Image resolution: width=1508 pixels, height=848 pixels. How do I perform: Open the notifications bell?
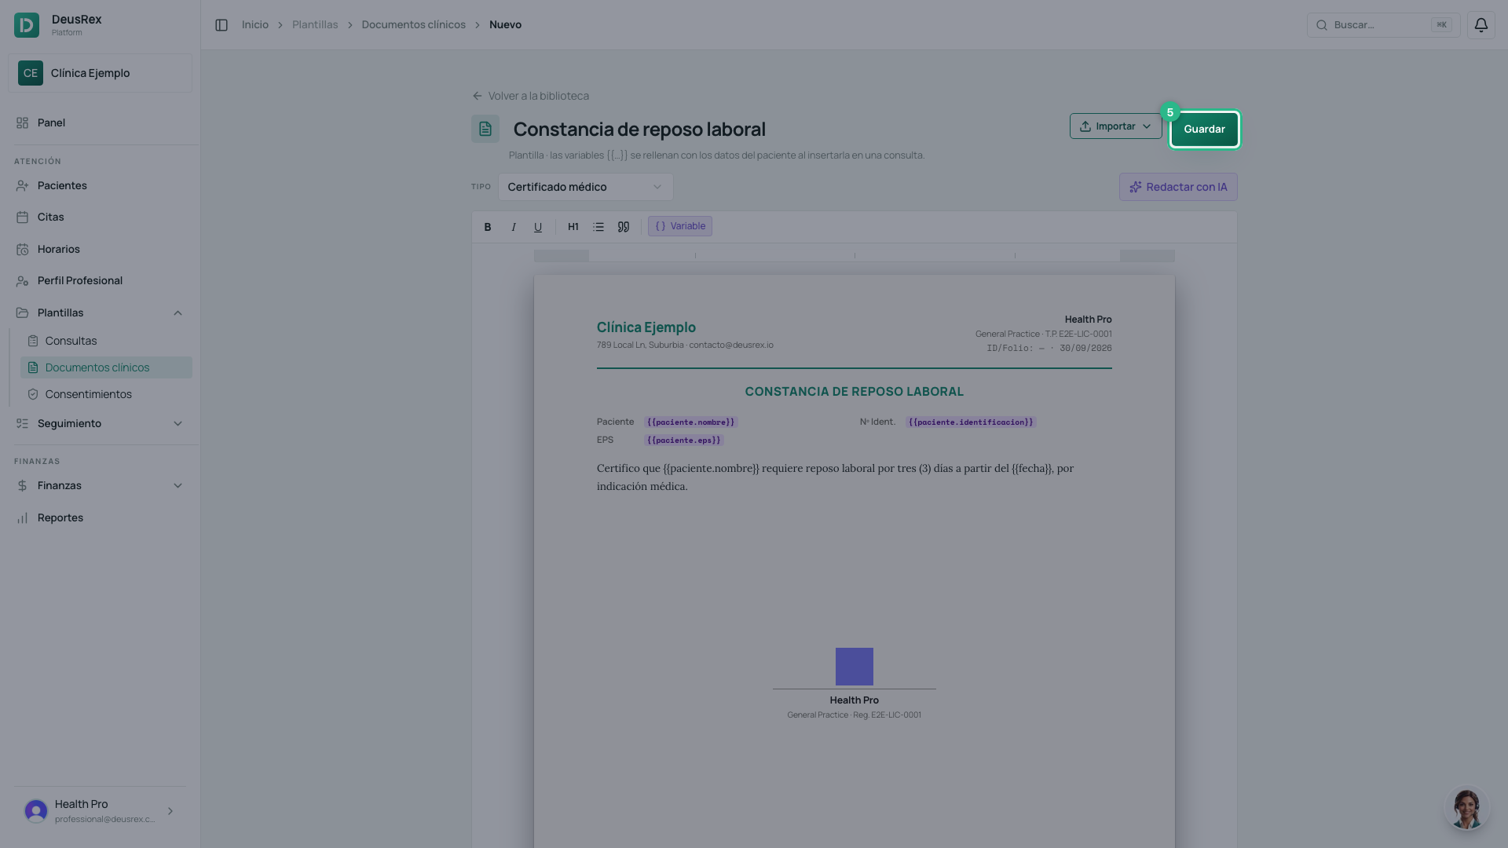click(x=1481, y=25)
